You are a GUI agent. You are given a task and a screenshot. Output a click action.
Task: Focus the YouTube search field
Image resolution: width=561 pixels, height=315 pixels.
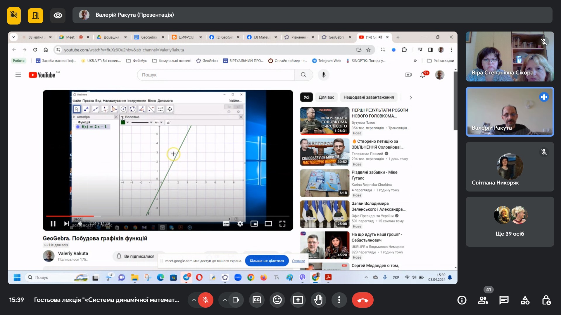[216, 75]
